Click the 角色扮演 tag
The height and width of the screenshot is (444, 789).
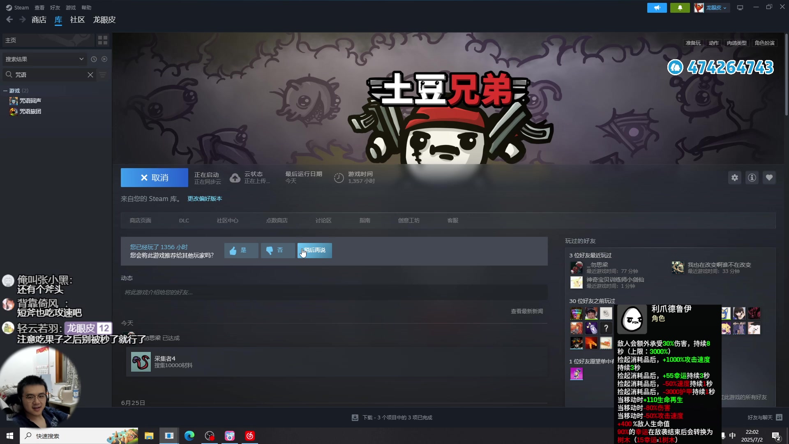(x=764, y=43)
